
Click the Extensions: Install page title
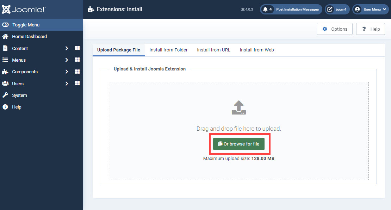(119, 10)
